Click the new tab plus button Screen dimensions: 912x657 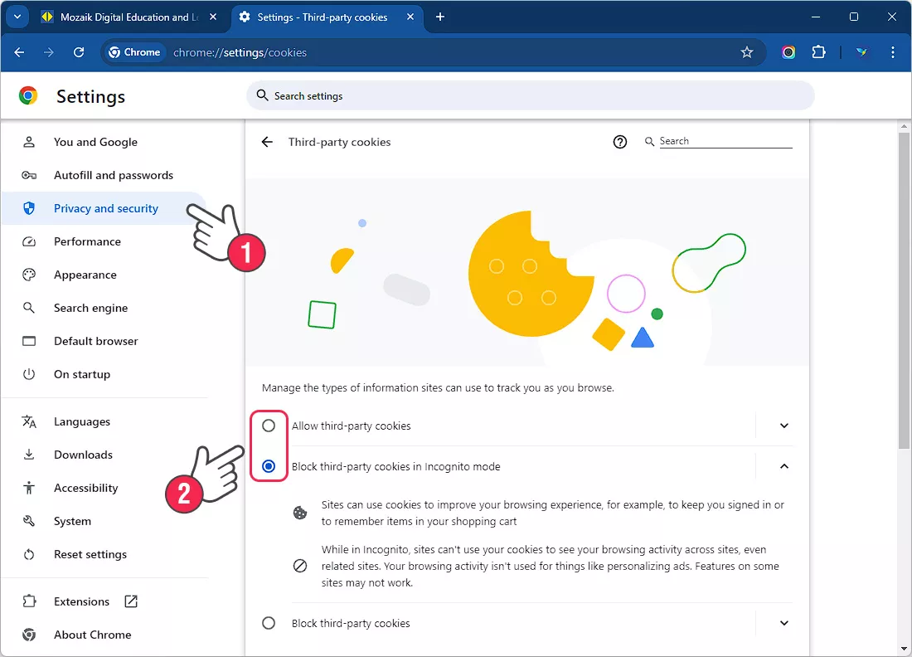[x=440, y=17]
